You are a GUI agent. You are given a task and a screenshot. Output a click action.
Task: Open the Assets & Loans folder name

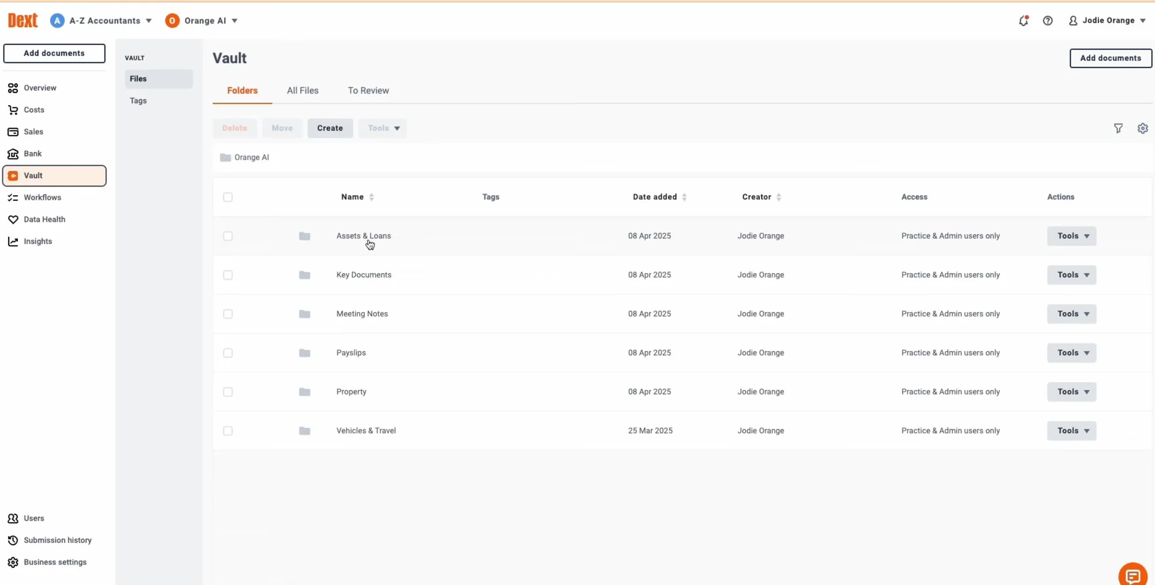(x=363, y=236)
